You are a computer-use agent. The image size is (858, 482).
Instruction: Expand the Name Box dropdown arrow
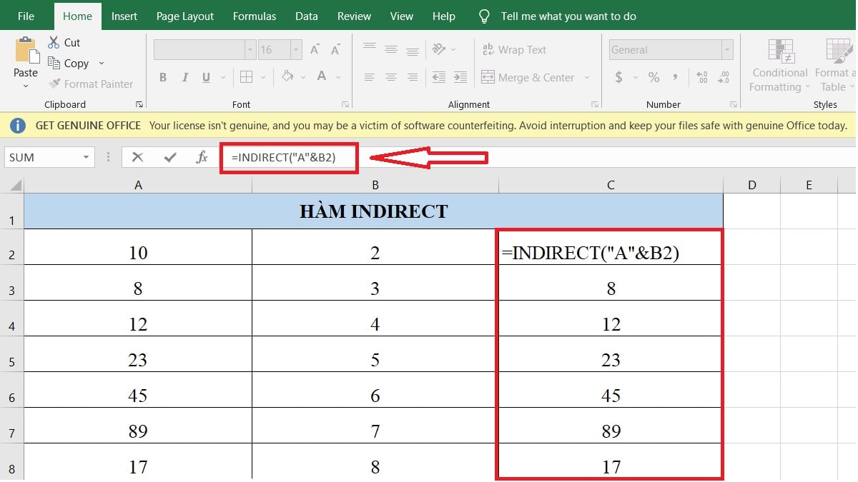[86, 157]
